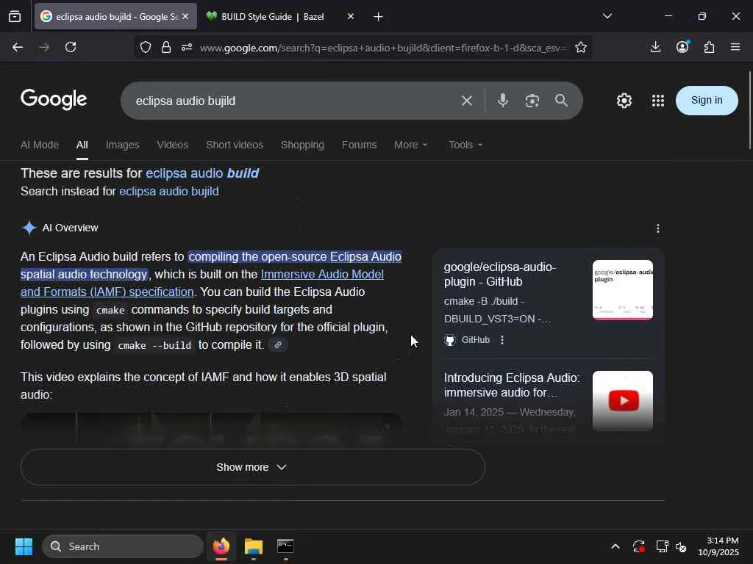Open AI Overview three-dot options

(658, 228)
